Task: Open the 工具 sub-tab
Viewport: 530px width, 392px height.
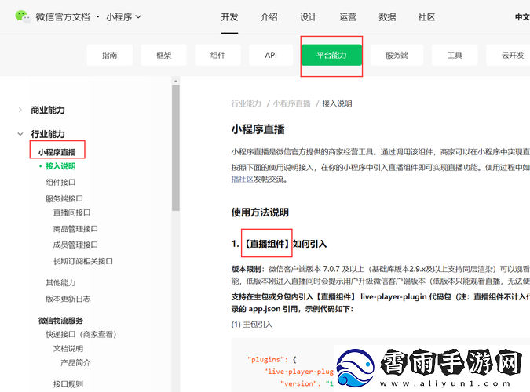Action: [x=455, y=55]
